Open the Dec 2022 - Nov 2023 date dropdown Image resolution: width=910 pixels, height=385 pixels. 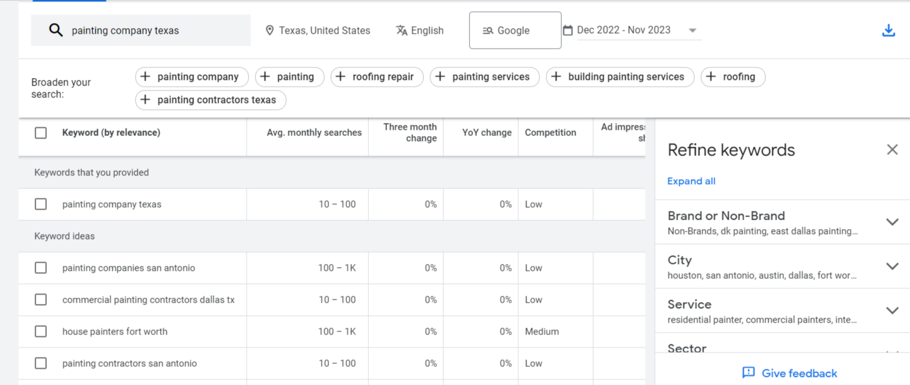[x=692, y=29]
